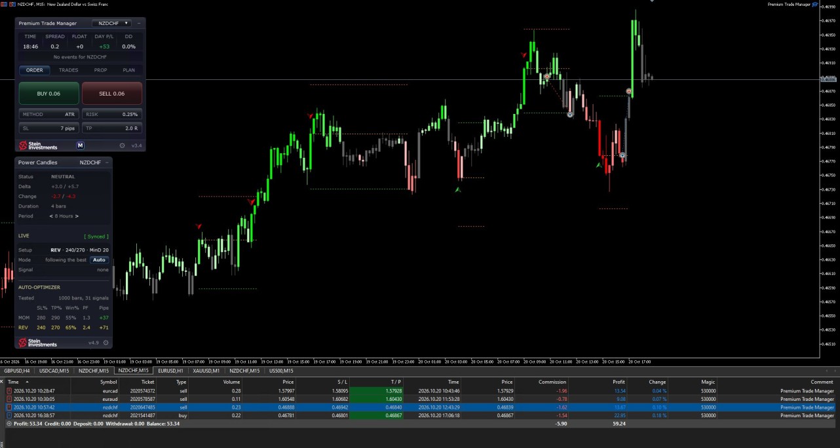Select the MOM optimizer row

(64, 318)
